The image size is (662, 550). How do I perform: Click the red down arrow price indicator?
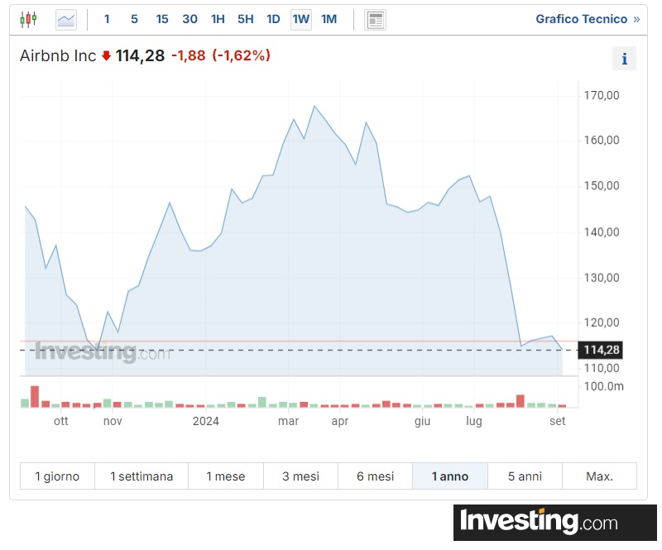pyautogui.click(x=106, y=55)
